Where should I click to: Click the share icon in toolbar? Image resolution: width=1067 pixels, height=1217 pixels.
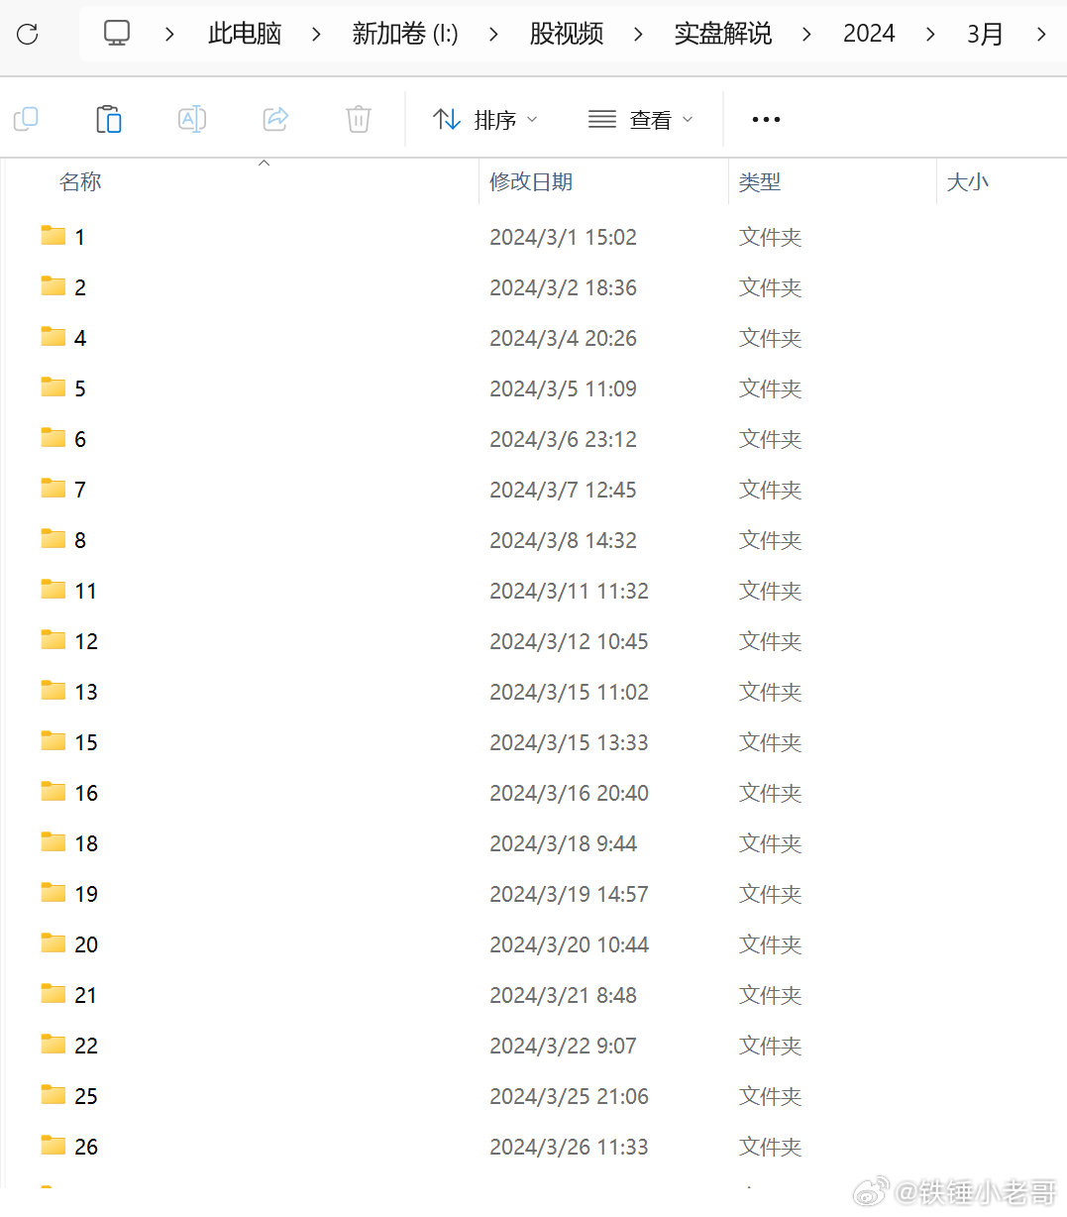click(x=275, y=119)
